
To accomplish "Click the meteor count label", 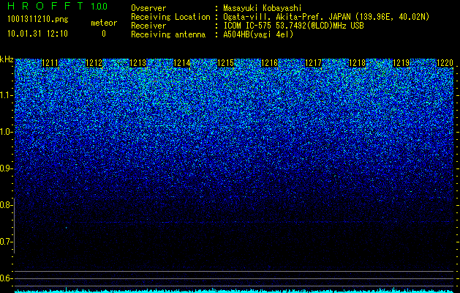I will point(104,23).
